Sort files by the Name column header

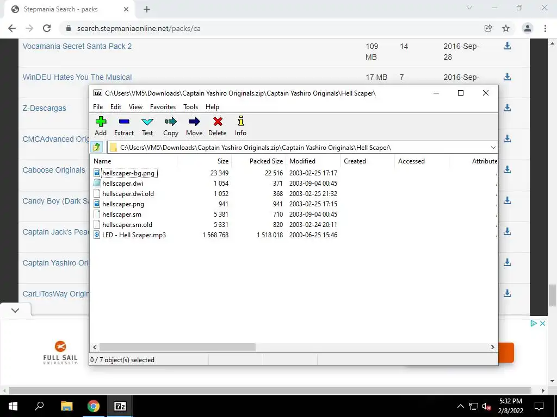(x=133, y=161)
